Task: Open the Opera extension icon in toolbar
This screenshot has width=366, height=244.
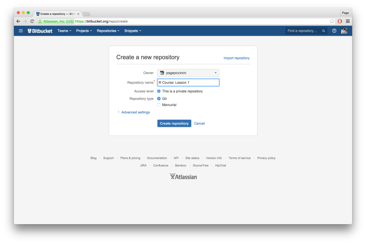Action: [x=340, y=21]
